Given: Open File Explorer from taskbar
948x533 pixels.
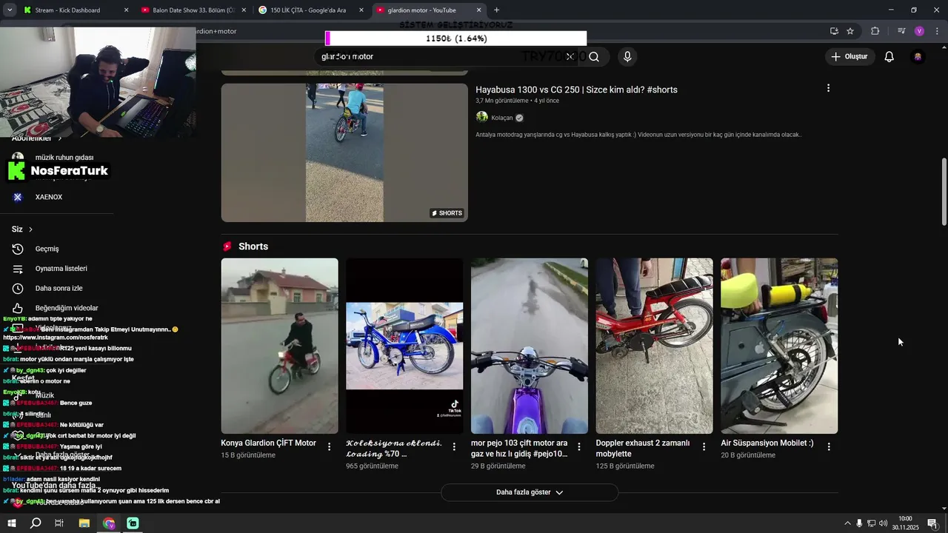Looking at the screenshot, I should pos(84,523).
